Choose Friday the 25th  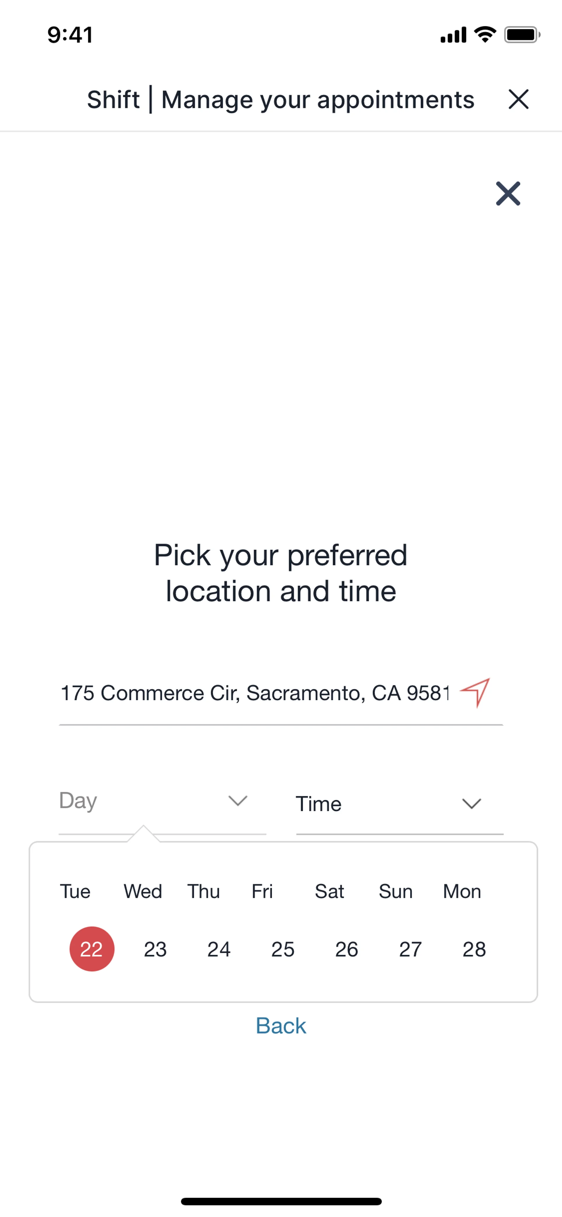tap(283, 949)
